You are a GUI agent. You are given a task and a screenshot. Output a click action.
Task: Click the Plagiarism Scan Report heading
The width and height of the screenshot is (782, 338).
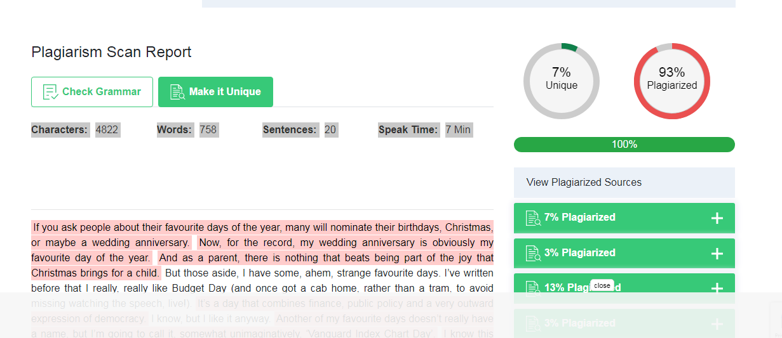(111, 52)
